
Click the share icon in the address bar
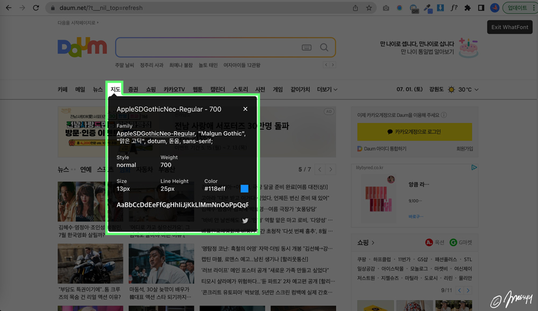[355, 8]
